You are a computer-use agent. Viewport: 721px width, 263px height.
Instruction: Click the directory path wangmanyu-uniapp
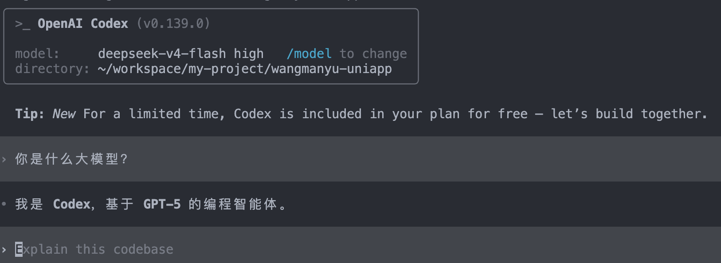click(x=245, y=69)
